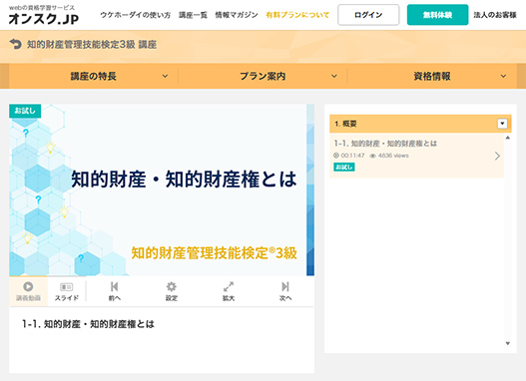Expand the 資格情報 menu
The image size is (526, 381).
click(432, 76)
